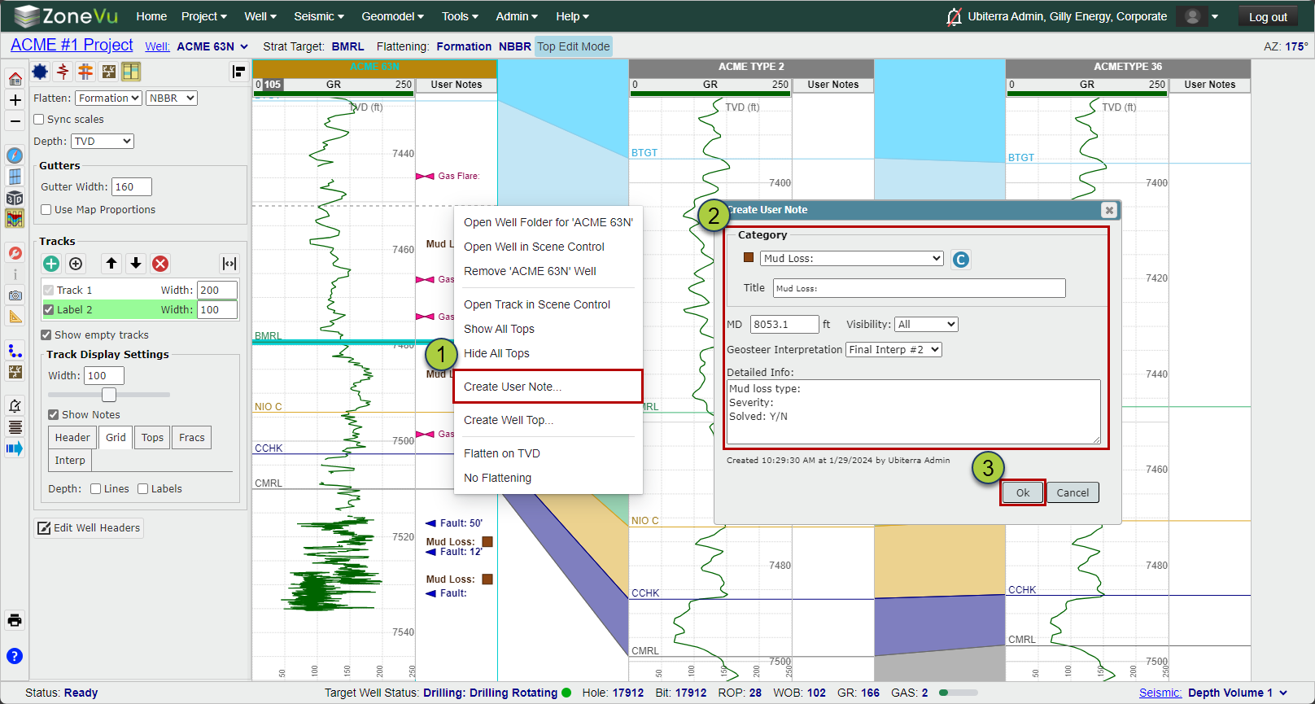Click Ok in Create User Note dialog

pos(1023,492)
